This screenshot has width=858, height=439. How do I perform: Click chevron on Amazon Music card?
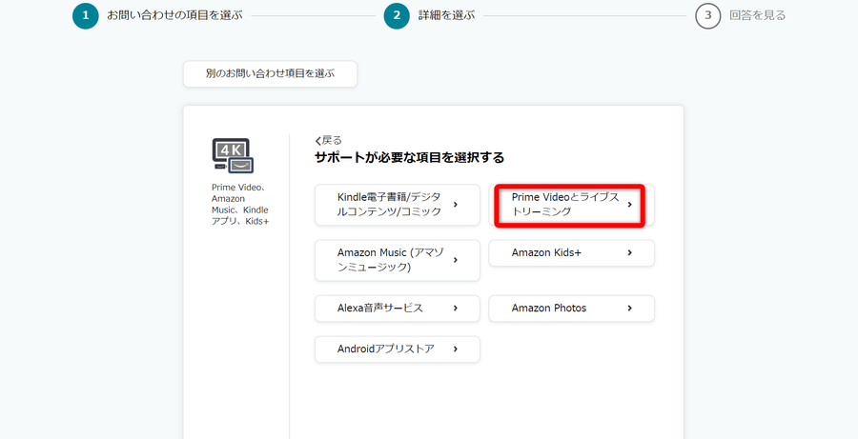[x=456, y=260]
